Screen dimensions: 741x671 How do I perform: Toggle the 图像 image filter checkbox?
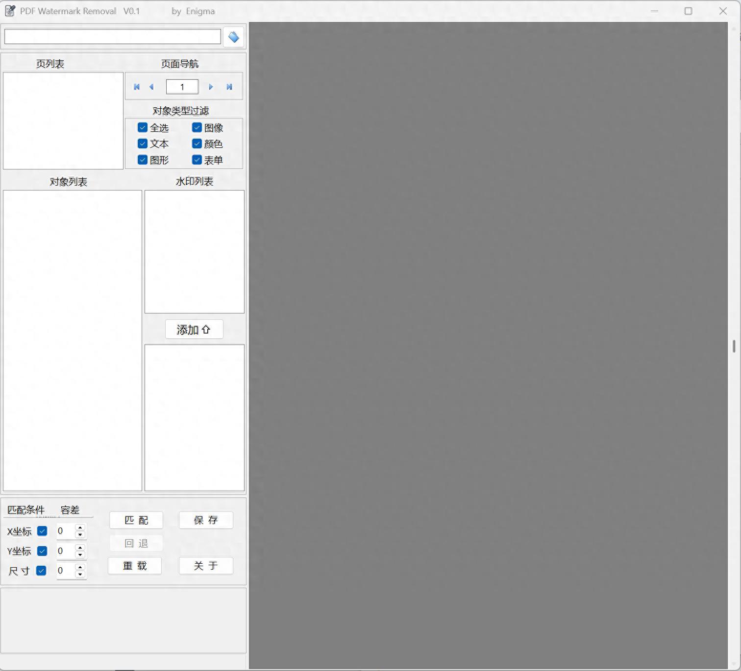point(197,128)
